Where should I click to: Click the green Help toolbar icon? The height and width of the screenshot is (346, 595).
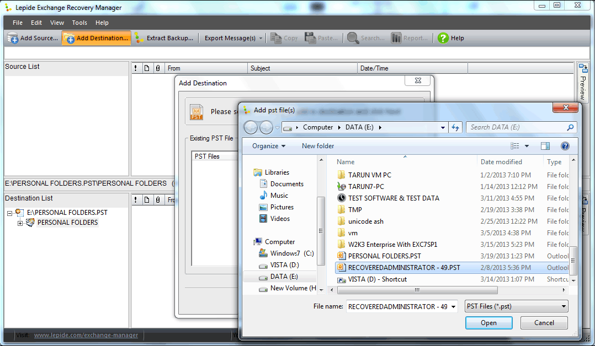(443, 38)
